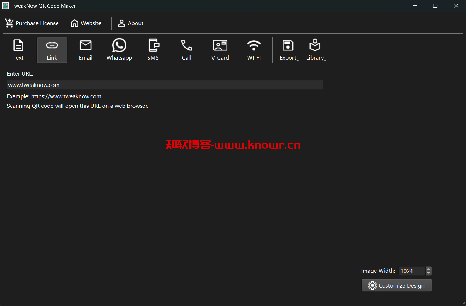Choose the Email QR code type

click(86, 50)
